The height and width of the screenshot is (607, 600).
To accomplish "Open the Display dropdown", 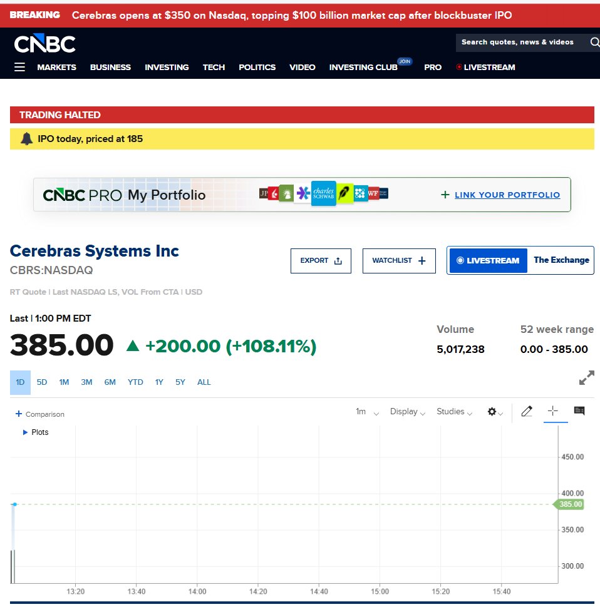I will (x=408, y=412).
